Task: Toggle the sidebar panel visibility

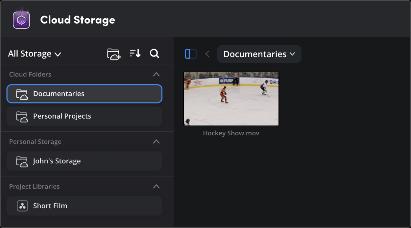Action: coord(191,54)
